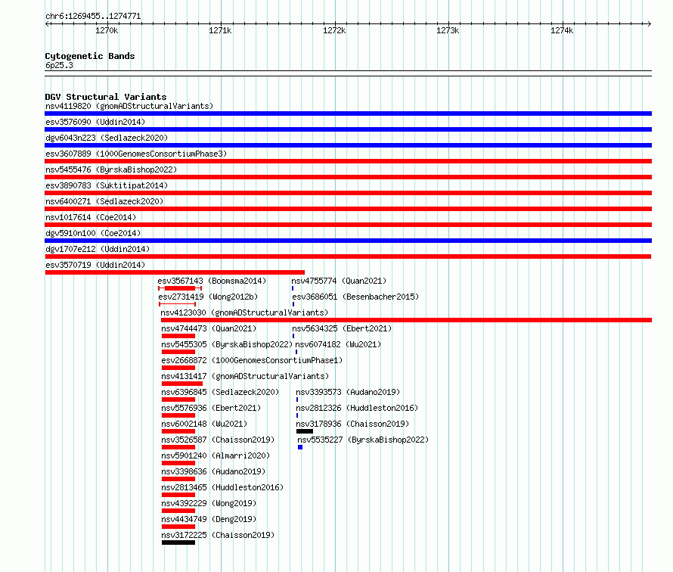
Task: Click the blue bar of dgv5910n100
Action: (x=349, y=241)
